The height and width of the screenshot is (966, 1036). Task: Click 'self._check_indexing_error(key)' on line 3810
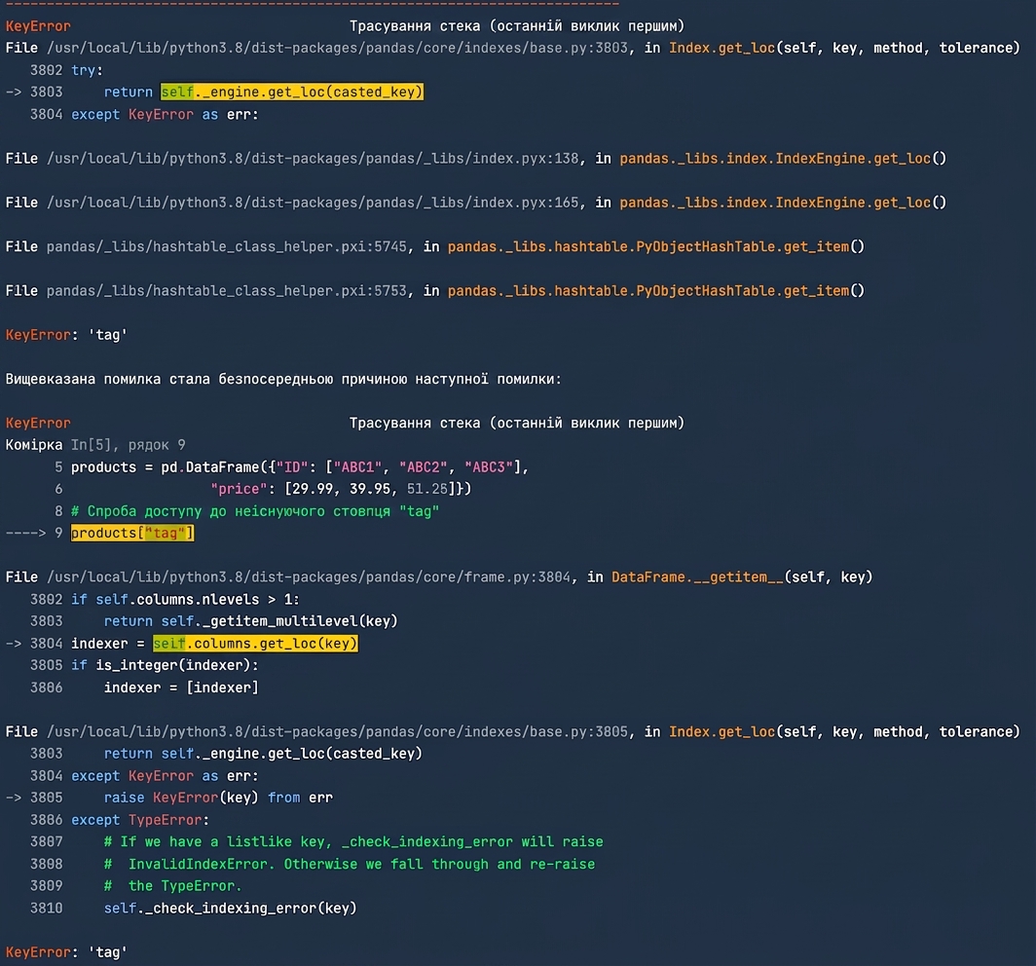click(x=230, y=909)
